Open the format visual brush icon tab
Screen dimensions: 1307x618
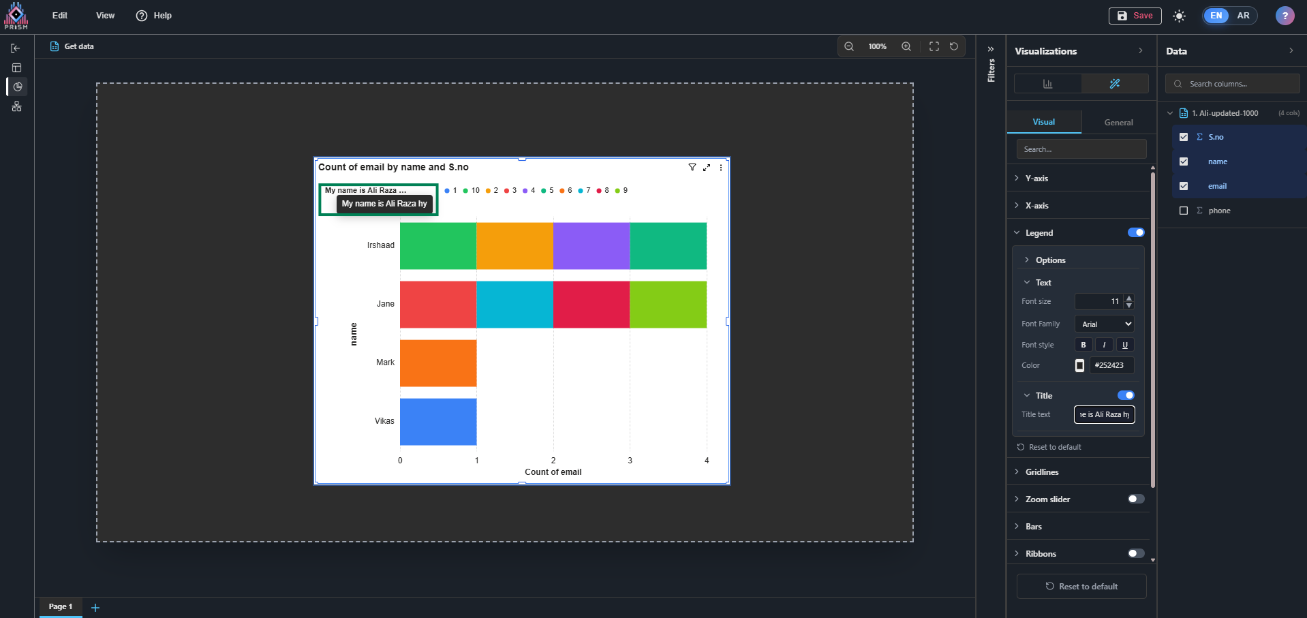tap(1115, 84)
